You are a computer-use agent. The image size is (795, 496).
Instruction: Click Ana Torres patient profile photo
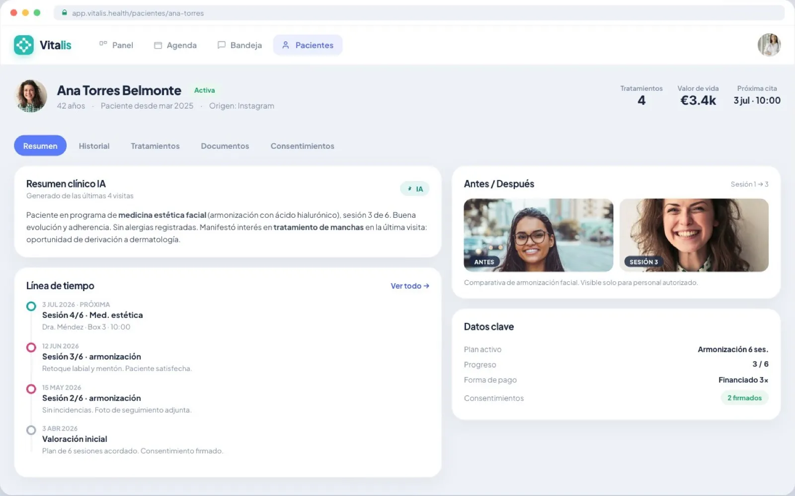coord(31,96)
